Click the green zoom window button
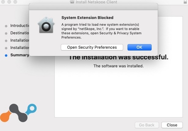This screenshot has width=188, height=131. click(15, 2)
